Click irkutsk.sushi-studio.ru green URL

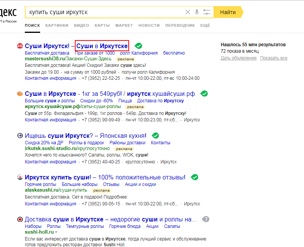67,149
